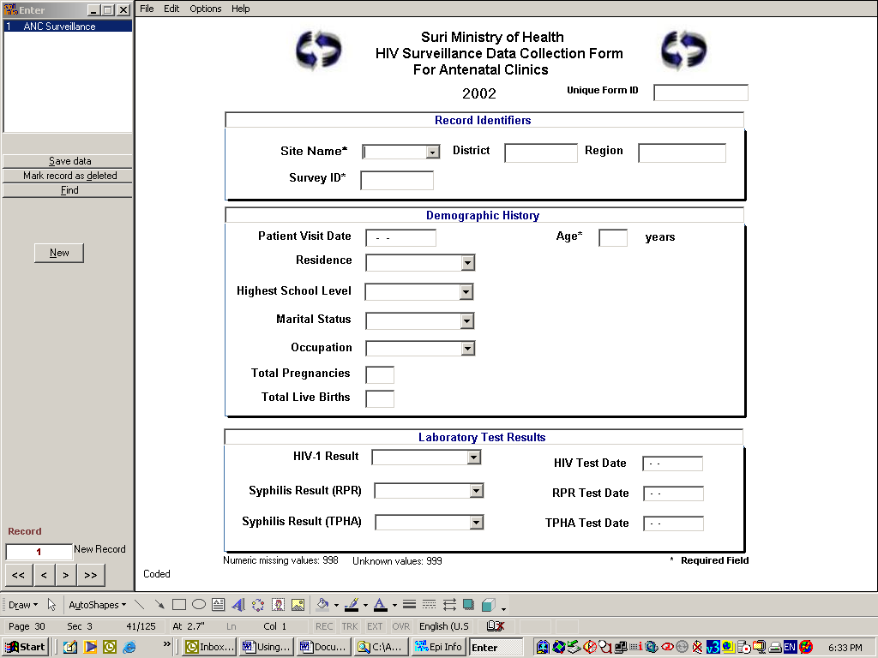Open the Help menu
The height and width of the screenshot is (658, 878).
click(x=241, y=9)
